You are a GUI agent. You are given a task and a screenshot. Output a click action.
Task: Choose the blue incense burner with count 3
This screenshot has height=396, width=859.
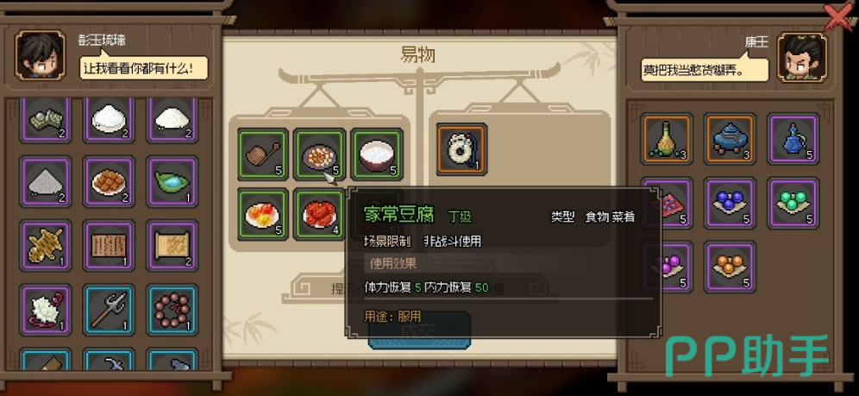click(x=730, y=139)
